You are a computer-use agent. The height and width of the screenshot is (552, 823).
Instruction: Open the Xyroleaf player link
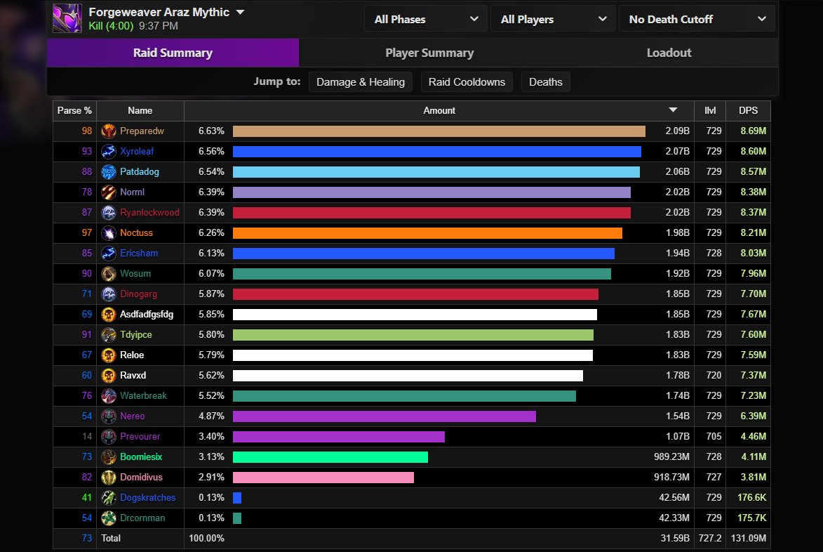pos(137,151)
